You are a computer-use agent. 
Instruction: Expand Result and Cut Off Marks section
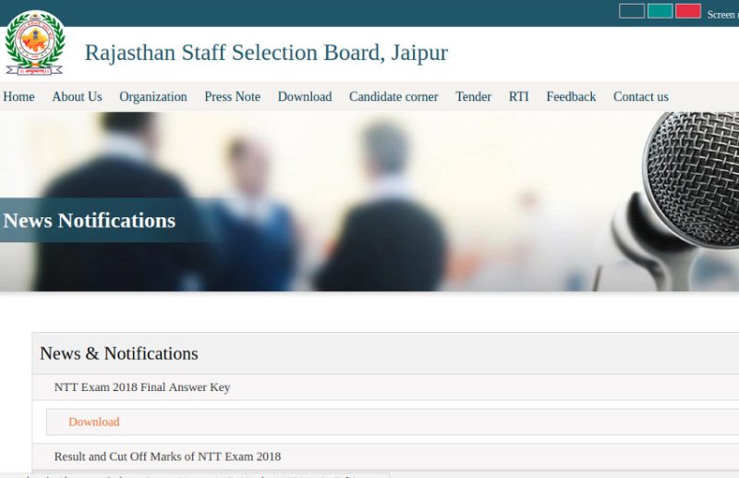click(167, 456)
